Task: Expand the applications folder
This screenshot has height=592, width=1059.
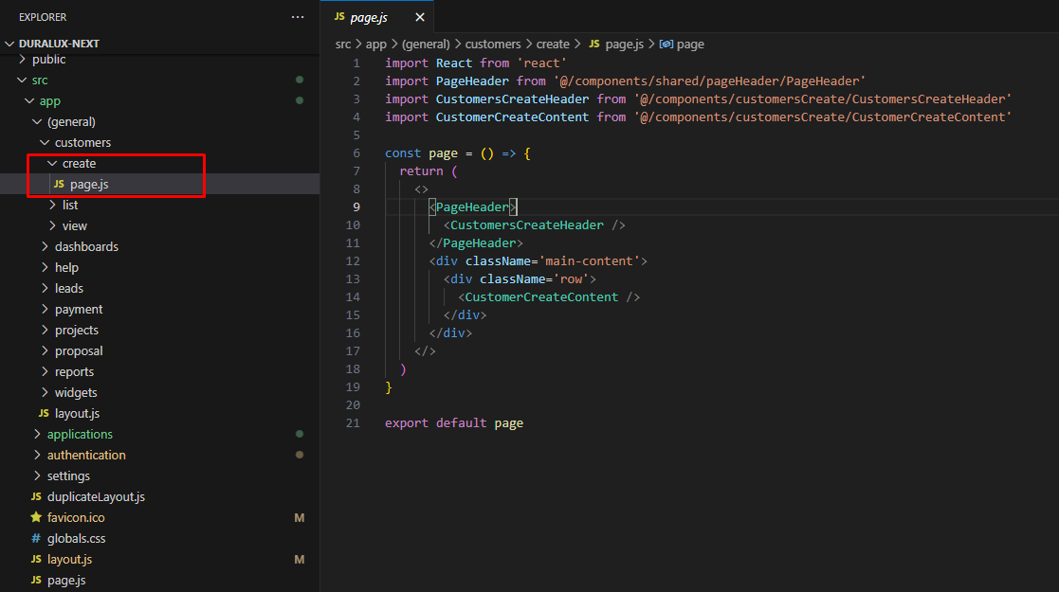Action: point(80,435)
